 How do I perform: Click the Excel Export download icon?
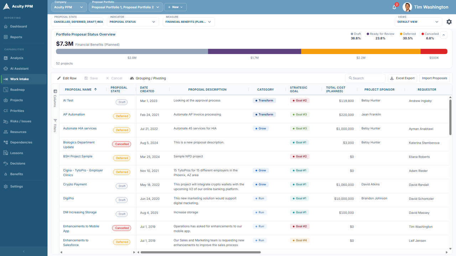(392, 78)
